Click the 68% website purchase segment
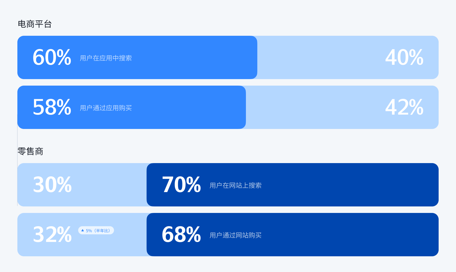 point(293,235)
